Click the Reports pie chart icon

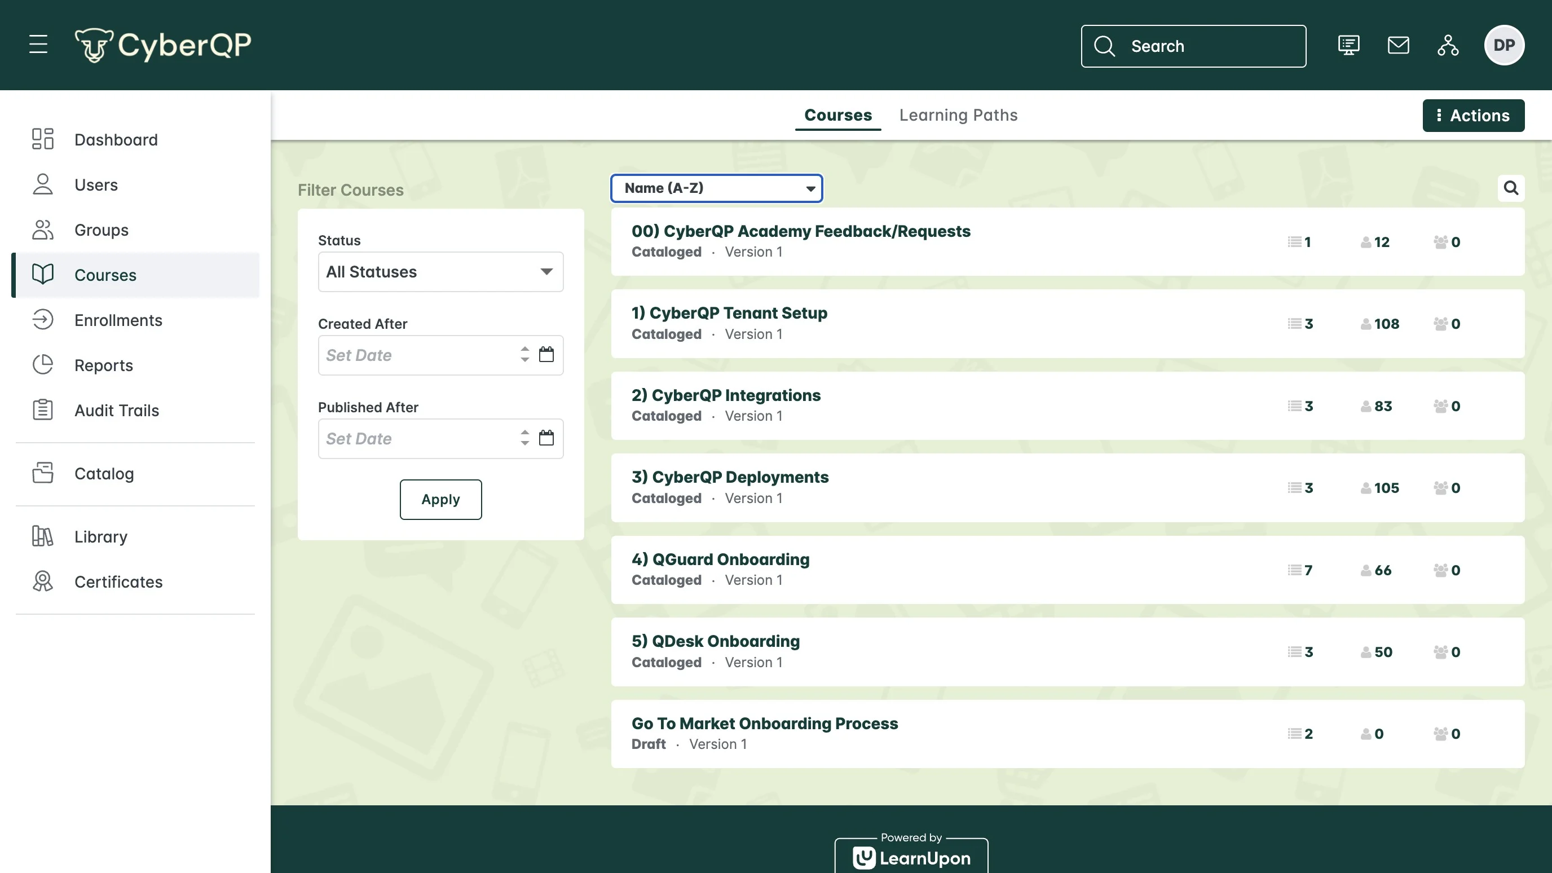pyautogui.click(x=43, y=365)
